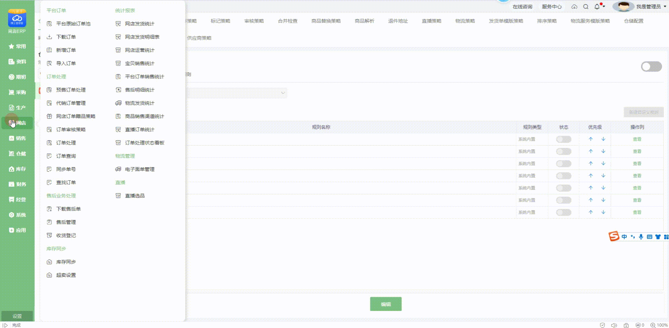669x328 pixels.
Task: Start Sogou voice input microphone
Action: click(641, 237)
